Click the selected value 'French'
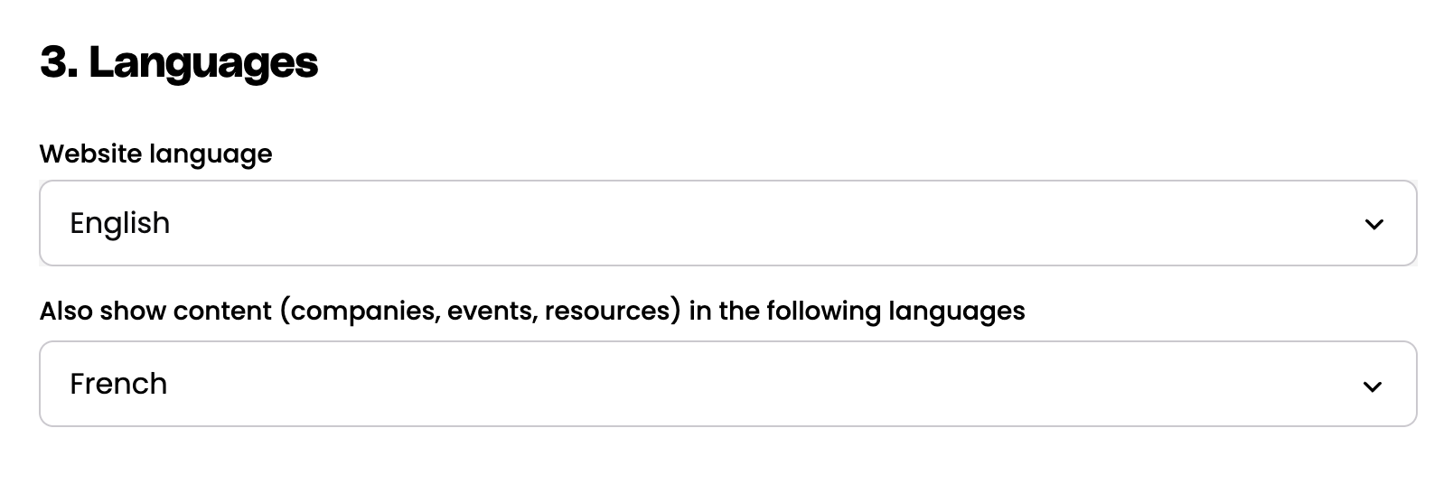1453x484 pixels. (118, 384)
